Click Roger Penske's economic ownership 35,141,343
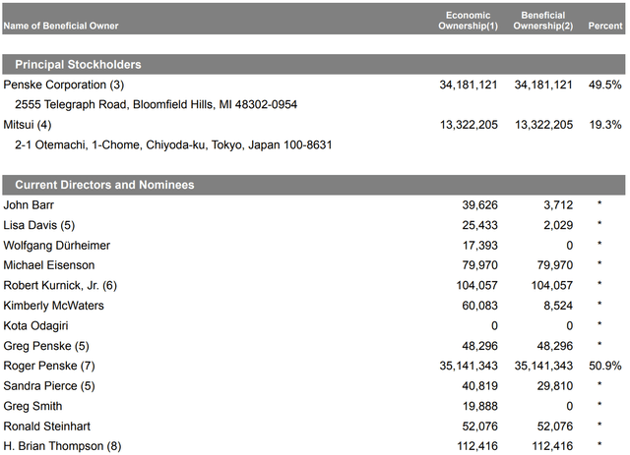This screenshot has height=455, width=630. pyautogui.click(x=469, y=366)
